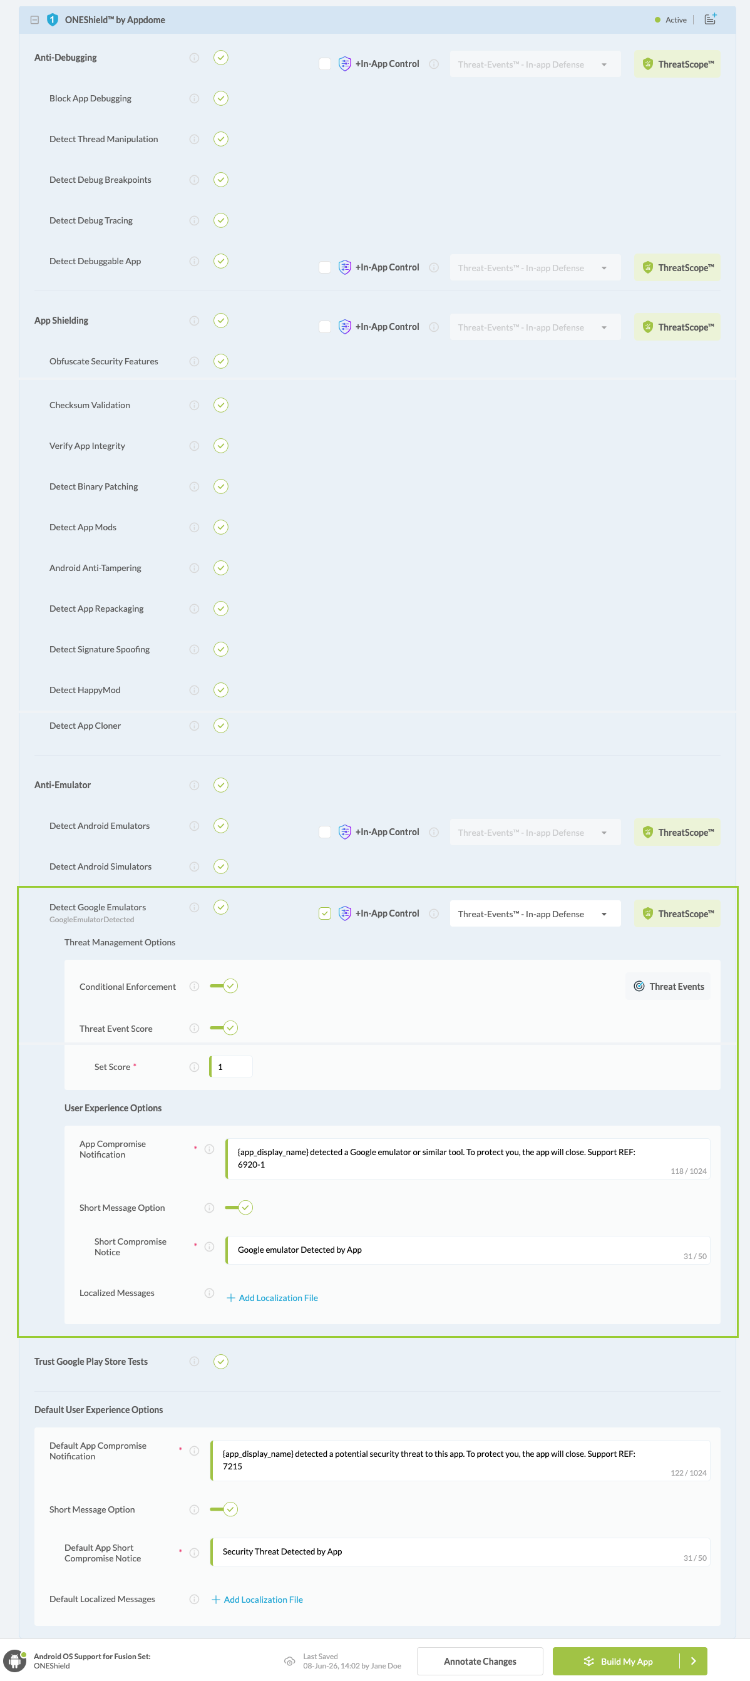
Task: Open Threat Events button
Action: coord(668,986)
